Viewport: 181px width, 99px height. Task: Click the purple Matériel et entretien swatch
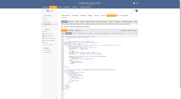[43, 36]
